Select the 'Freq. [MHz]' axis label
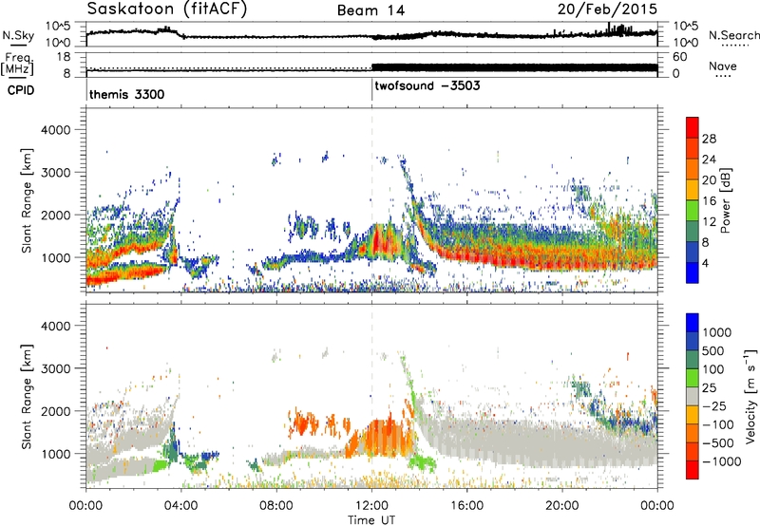 click(x=18, y=65)
